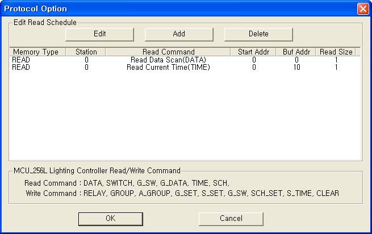Image resolution: width=372 pixels, height=234 pixels.
Task: Confirm the dialog with OK
Action: point(111,218)
